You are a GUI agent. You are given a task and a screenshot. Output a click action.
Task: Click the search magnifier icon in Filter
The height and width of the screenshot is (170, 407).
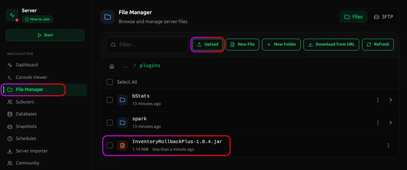tap(113, 45)
